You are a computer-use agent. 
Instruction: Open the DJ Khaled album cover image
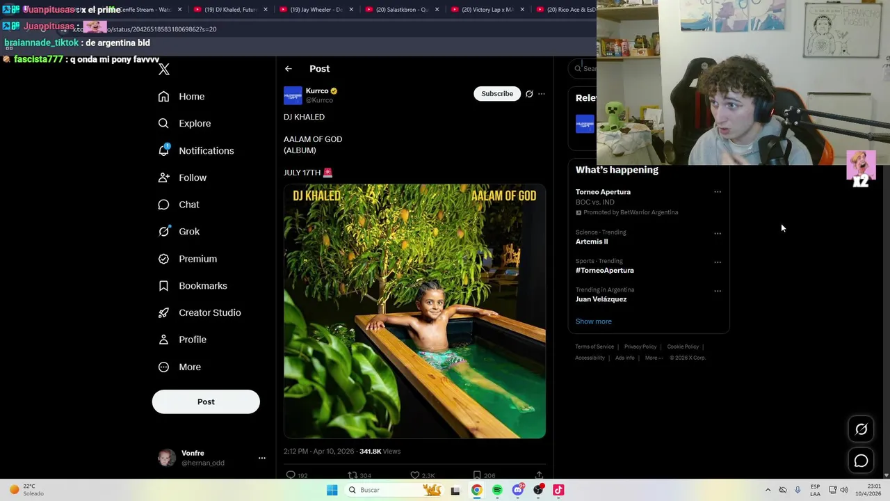click(414, 311)
